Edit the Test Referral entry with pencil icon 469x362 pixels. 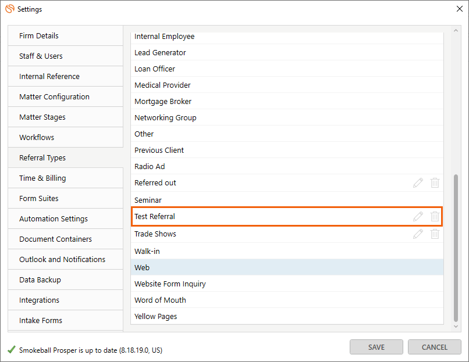coord(418,216)
